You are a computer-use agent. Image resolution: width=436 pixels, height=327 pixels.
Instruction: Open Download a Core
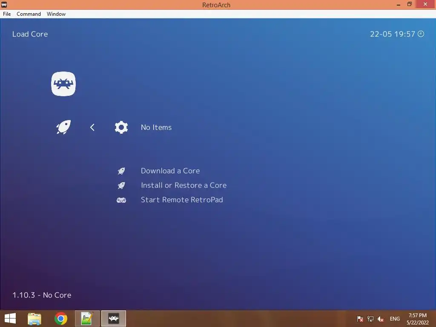pos(170,171)
